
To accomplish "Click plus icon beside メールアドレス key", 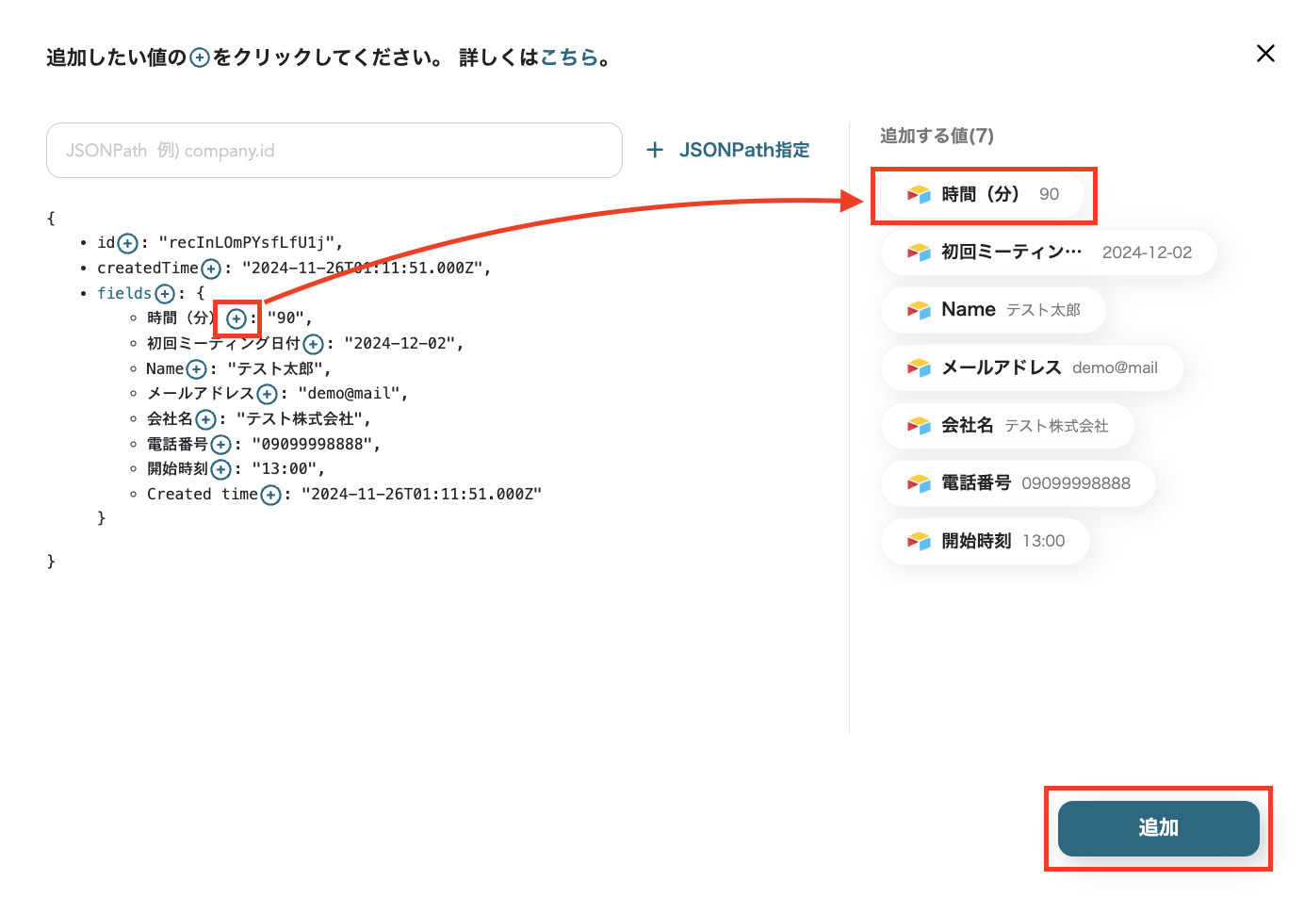I will [x=268, y=395].
